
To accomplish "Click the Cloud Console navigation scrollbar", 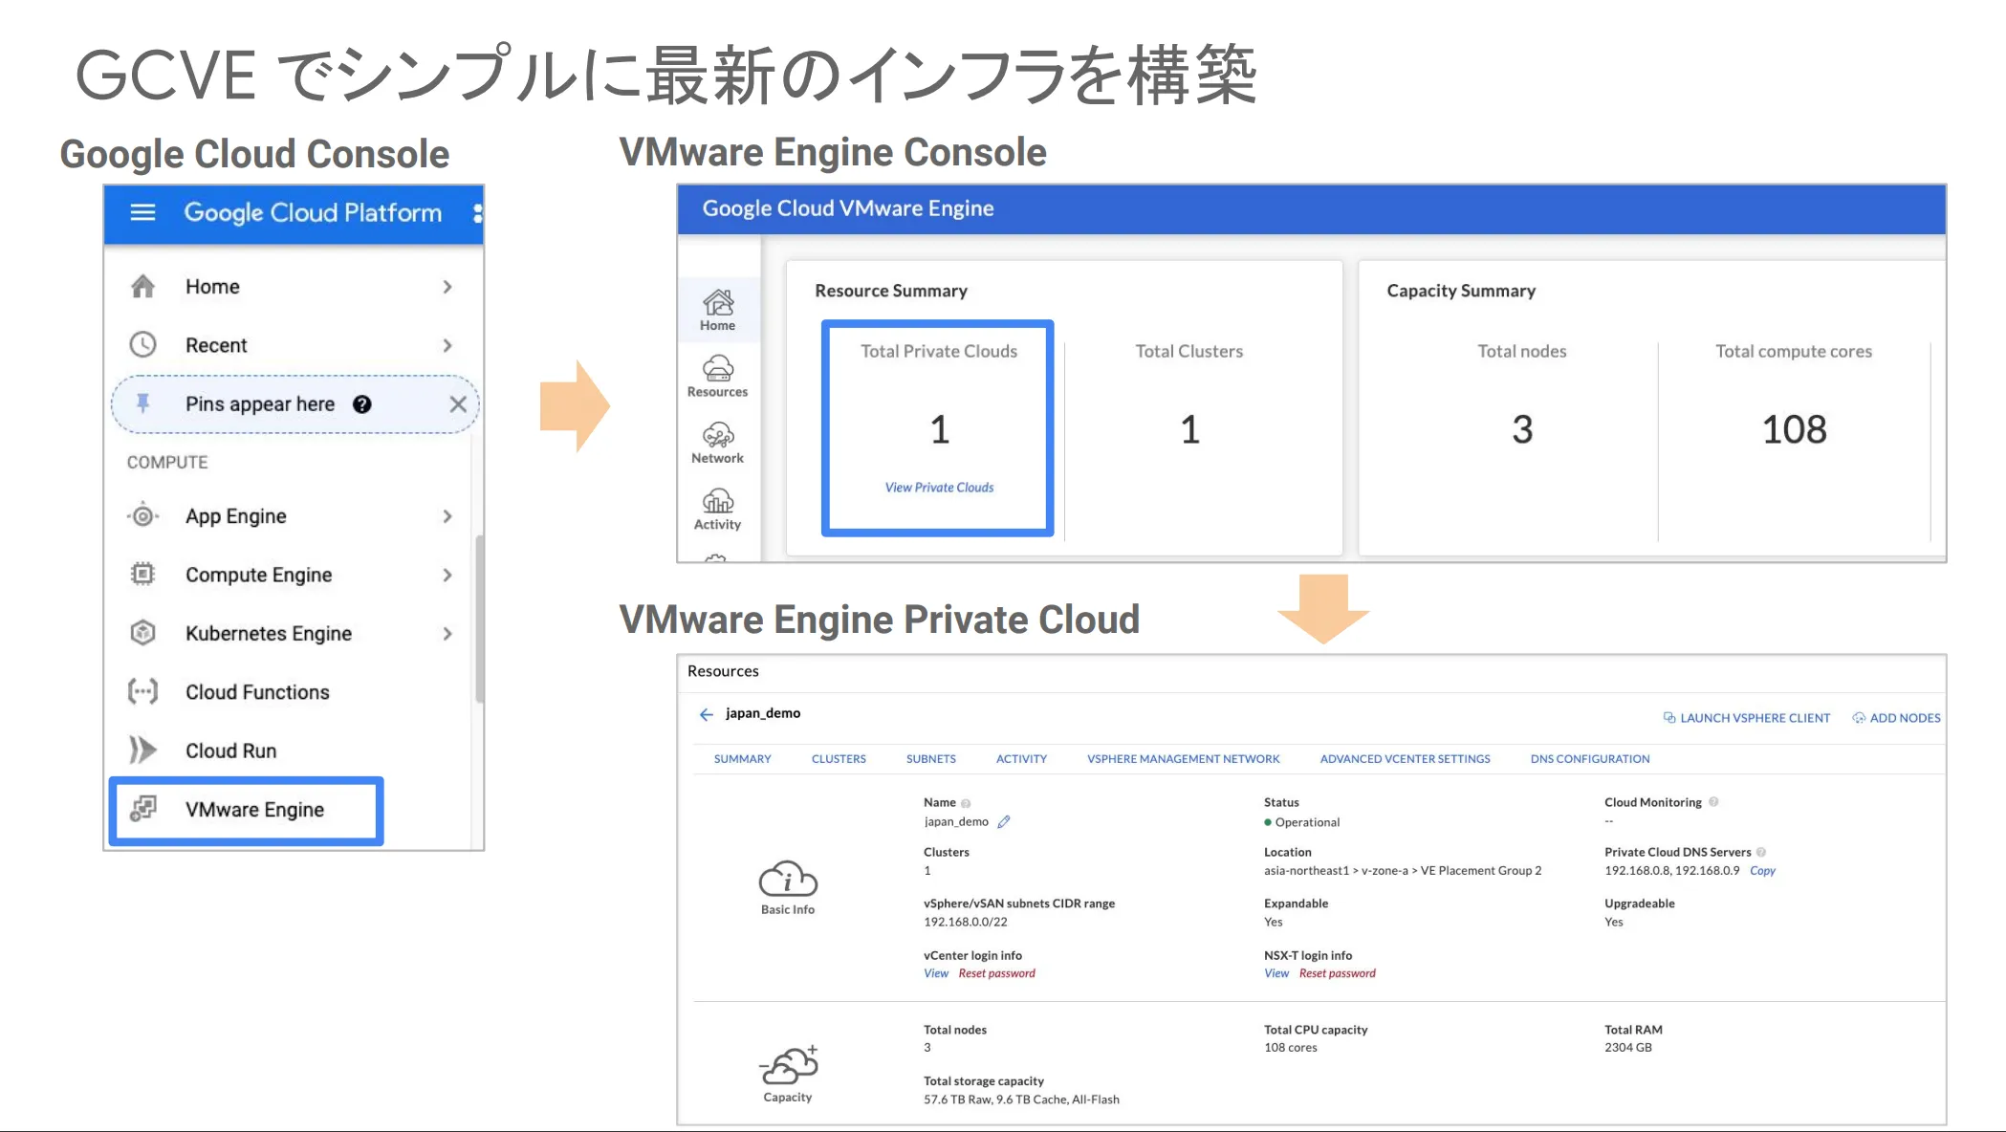I will (x=479, y=619).
